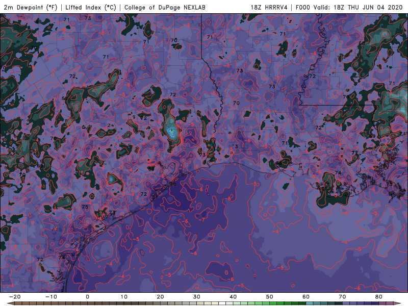
Task: Click the '78' dewpoint value on the map
Action: (x=172, y=184)
